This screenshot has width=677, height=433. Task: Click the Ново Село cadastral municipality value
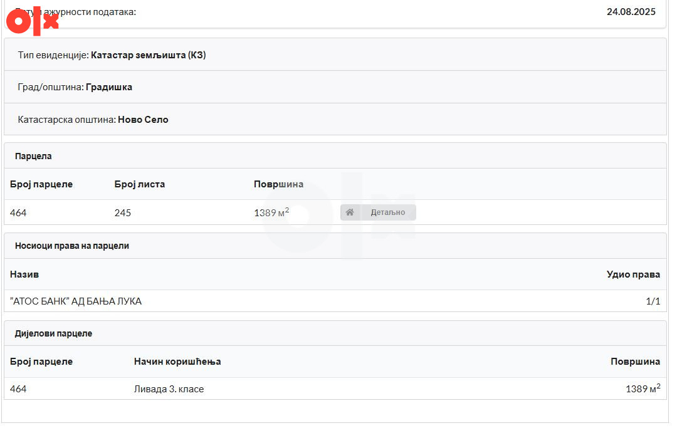tap(143, 120)
